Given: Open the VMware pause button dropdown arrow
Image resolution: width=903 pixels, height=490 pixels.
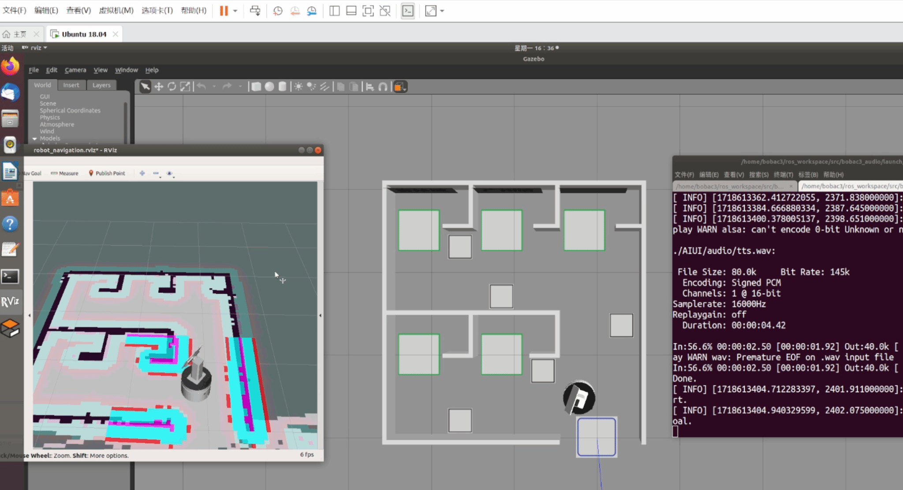Looking at the screenshot, I should [235, 11].
